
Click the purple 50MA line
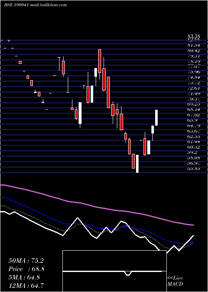[97, 207]
